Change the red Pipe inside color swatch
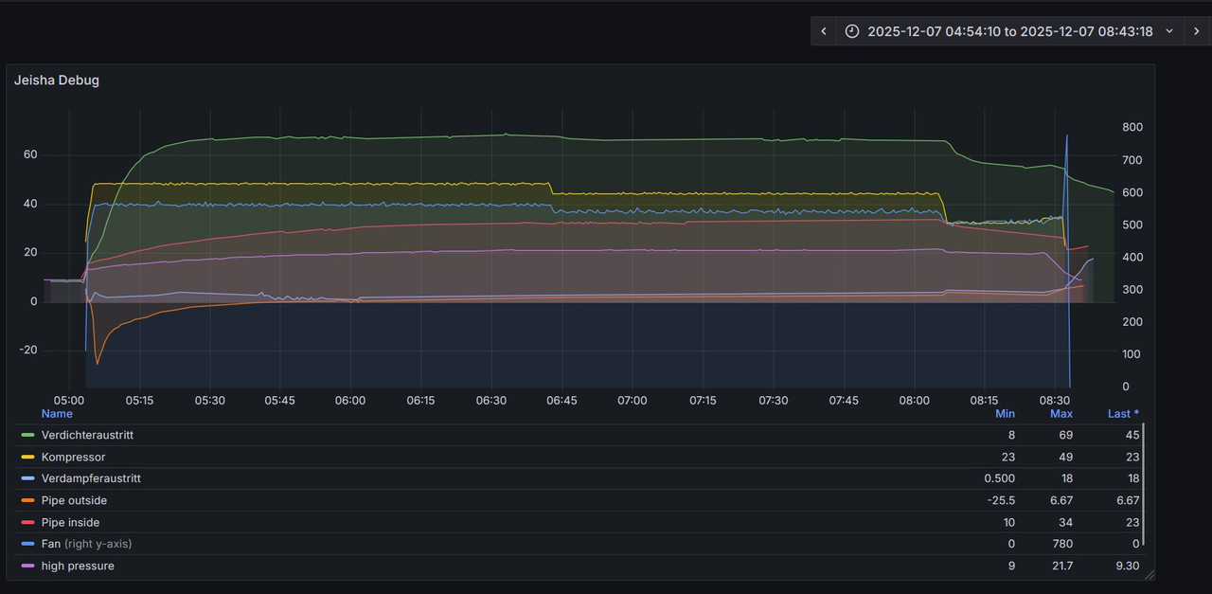The height and width of the screenshot is (594, 1212). pos(27,523)
